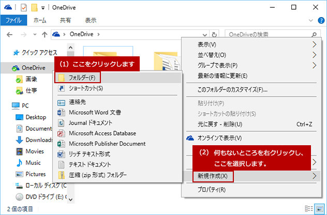Switch to the 表示 ribbon tab
Viewport: 327px width, 215px height.
[91, 20]
